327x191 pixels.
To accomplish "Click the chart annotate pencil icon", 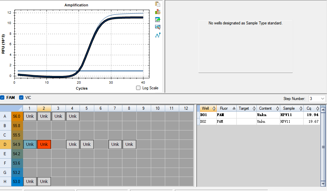I will [158, 27].
